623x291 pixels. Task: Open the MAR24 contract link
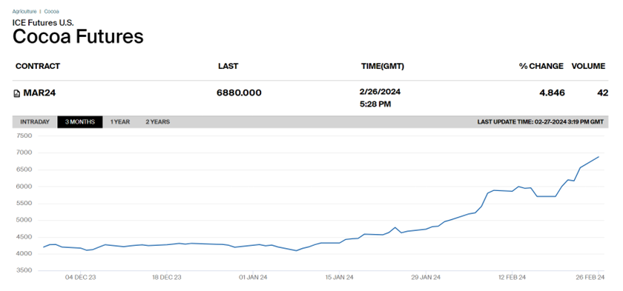pyautogui.click(x=39, y=93)
